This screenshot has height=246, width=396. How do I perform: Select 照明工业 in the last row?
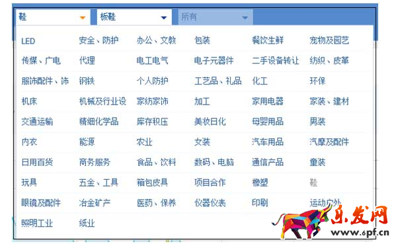click(37, 223)
